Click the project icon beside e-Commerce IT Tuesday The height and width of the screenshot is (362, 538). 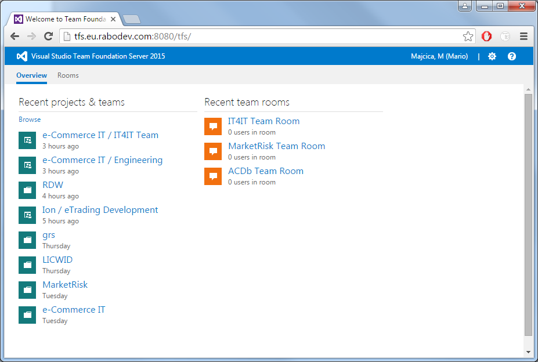tap(27, 315)
